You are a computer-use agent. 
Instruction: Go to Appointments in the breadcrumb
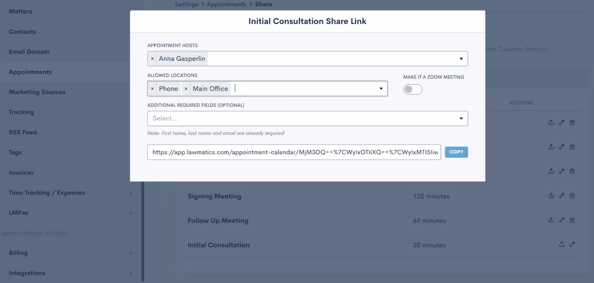pos(226,4)
